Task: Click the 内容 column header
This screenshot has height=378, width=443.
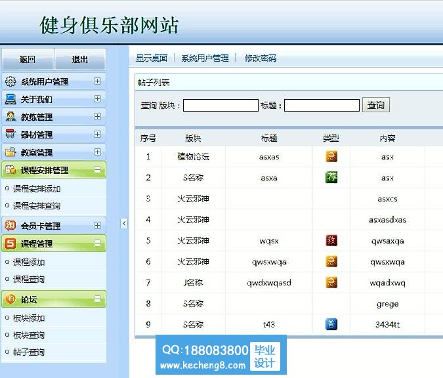Action: coord(387,138)
